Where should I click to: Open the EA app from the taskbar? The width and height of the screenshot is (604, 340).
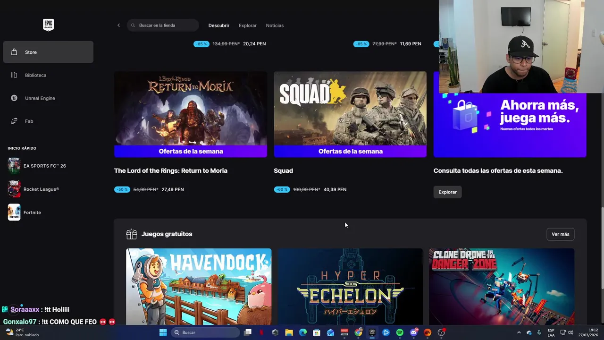click(428, 332)
